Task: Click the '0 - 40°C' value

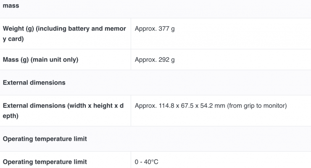Action: tap(147, 162)
